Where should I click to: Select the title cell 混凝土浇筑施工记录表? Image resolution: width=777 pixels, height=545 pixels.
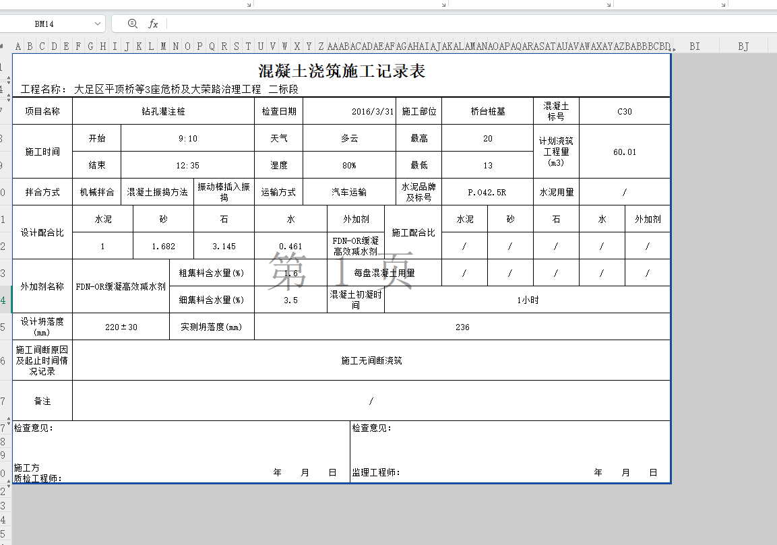pyautogui.click(x=342, y=71)
